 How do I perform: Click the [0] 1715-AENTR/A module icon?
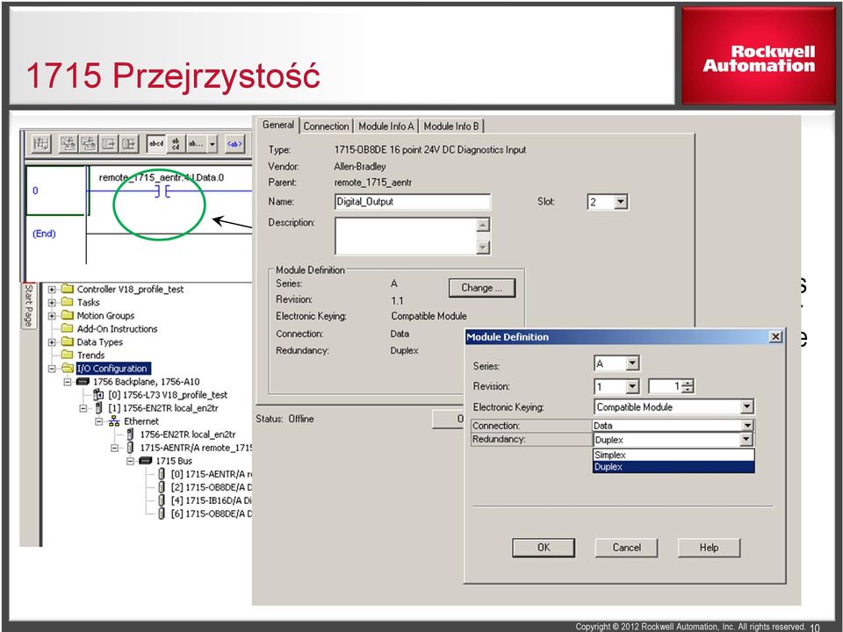coord(162,474)
